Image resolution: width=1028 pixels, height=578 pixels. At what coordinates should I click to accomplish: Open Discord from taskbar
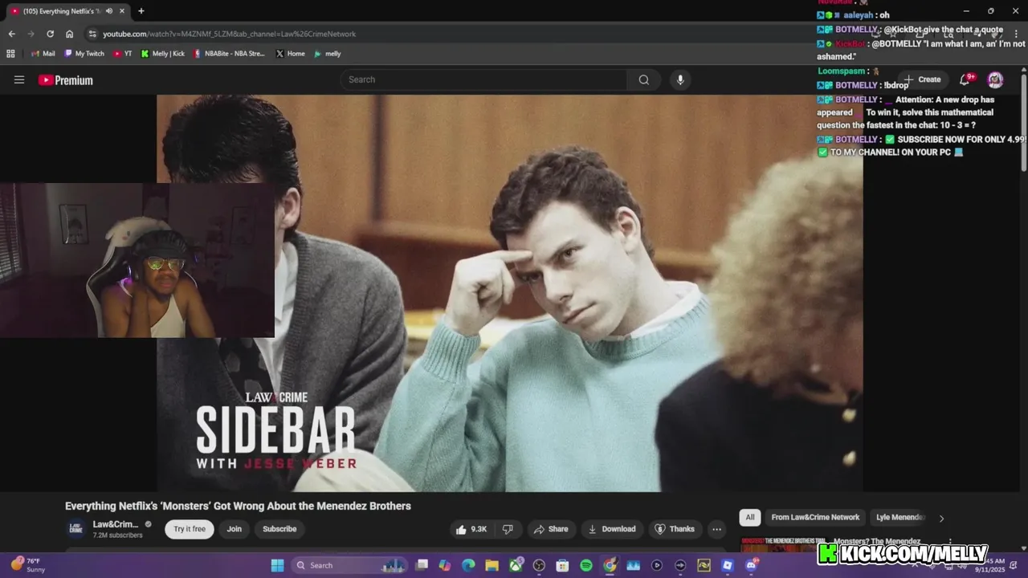click(751, 565)
